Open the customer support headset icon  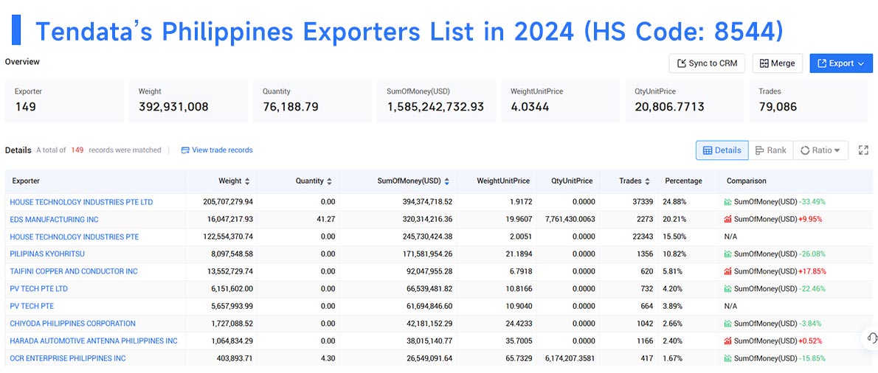(871, 338)
